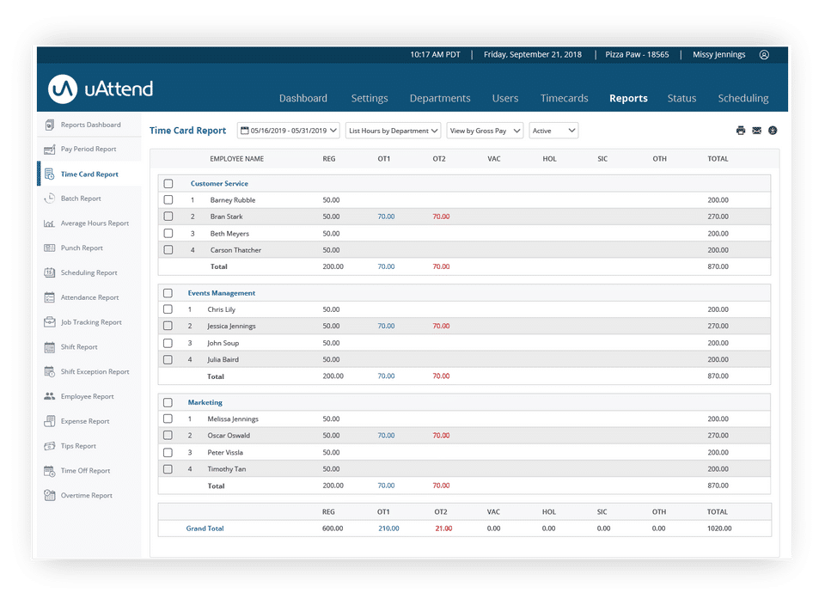The width and height of the screenshot is (825, 605).
Task: Click the Overtime Report icon
Action: [x=50, y=495]
